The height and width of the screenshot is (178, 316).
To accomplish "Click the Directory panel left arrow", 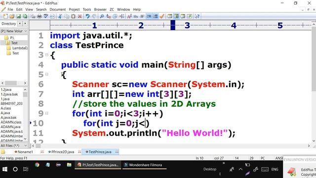I will (x=20, y=24).
